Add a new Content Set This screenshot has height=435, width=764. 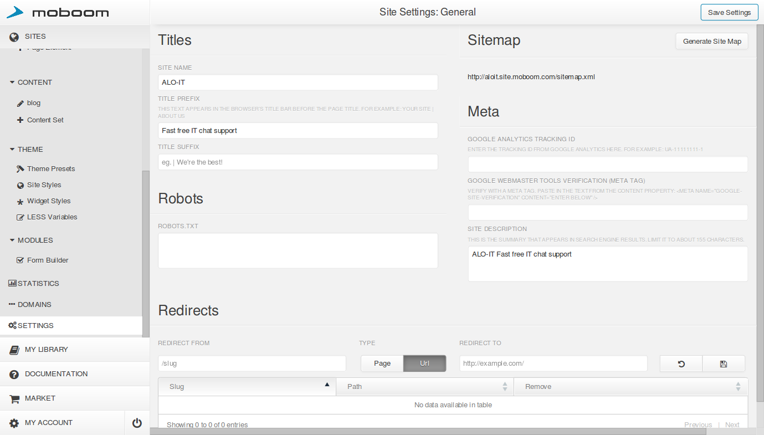(x=45, y=120)
